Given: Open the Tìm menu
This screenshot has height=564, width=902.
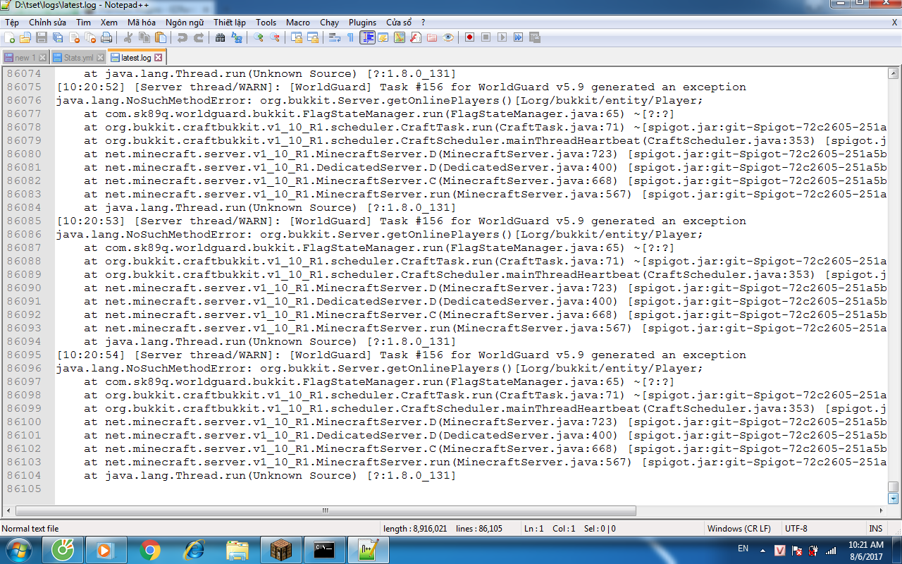Looking at the screenshot, I should pos(84,23).
